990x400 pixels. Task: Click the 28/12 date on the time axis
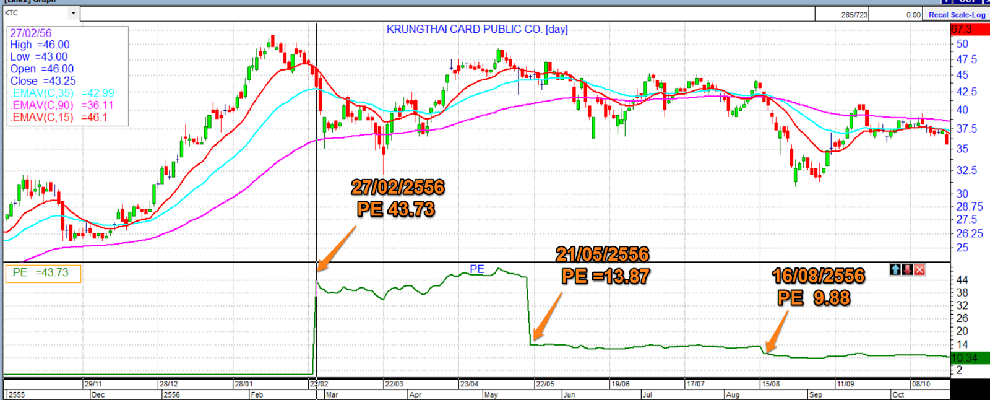pyautogui.click(x=169, y=384)
